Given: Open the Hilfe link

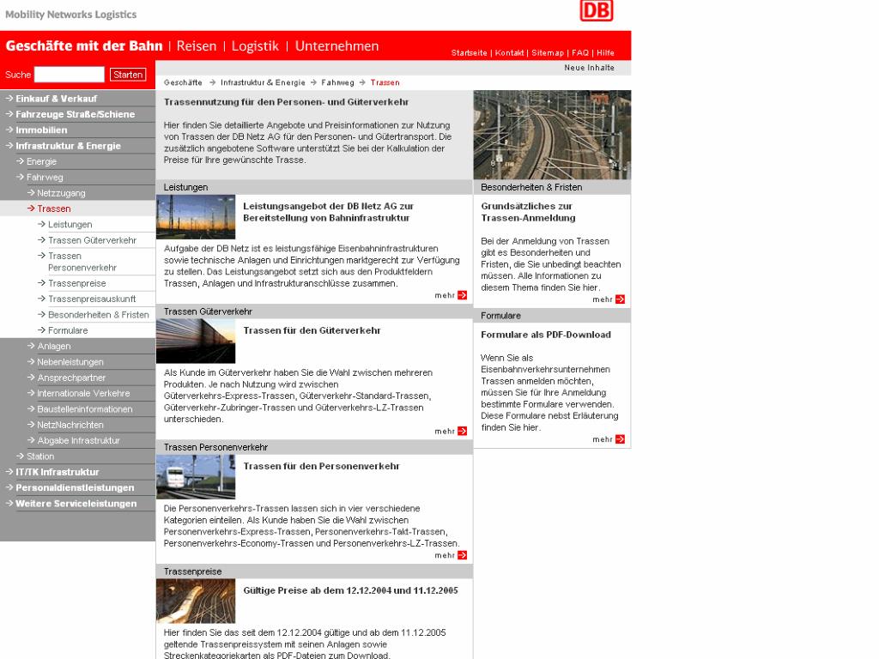Looking at the screenshot, I should coord(605,52).
